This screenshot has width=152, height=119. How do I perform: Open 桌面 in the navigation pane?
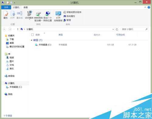click(x=10, y=43)
